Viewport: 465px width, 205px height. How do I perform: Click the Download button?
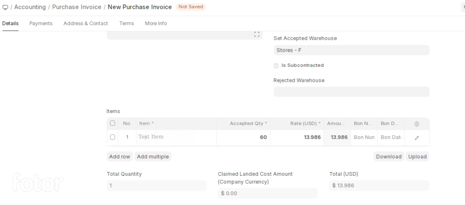click(388, 157)
